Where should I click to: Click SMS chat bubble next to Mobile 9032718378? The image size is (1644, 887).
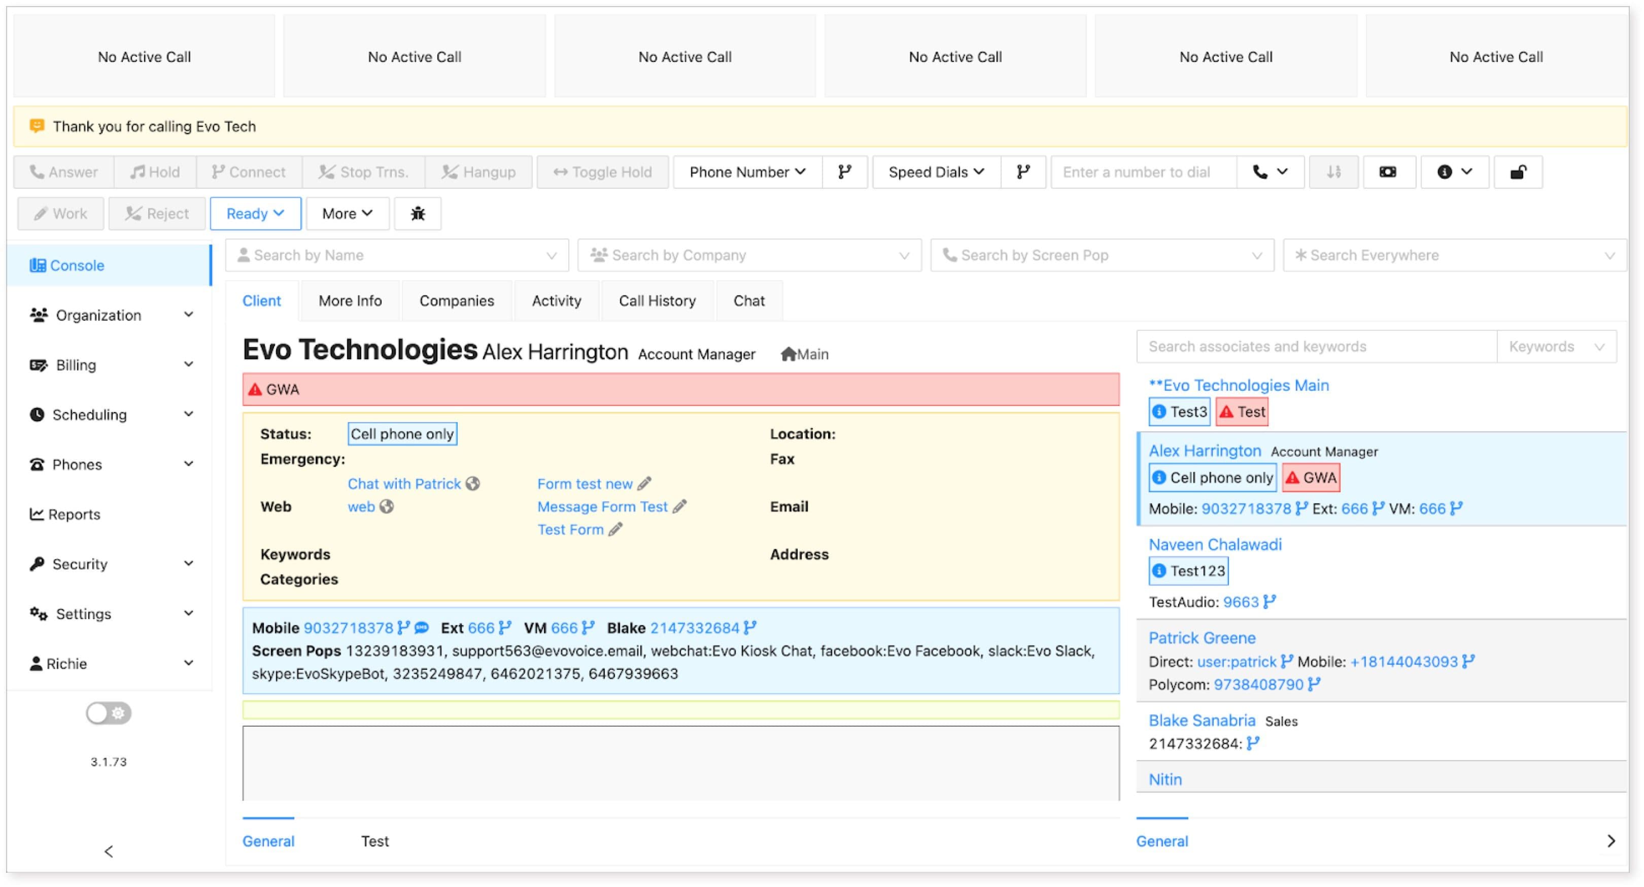click(422, 628)
